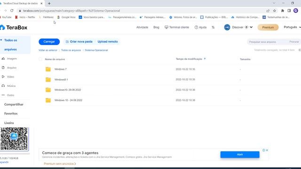Viewport: 301px width, 169px height.
Task: Click Voltar ao anterior breadcrumb
Action: (x=48, y=50)
